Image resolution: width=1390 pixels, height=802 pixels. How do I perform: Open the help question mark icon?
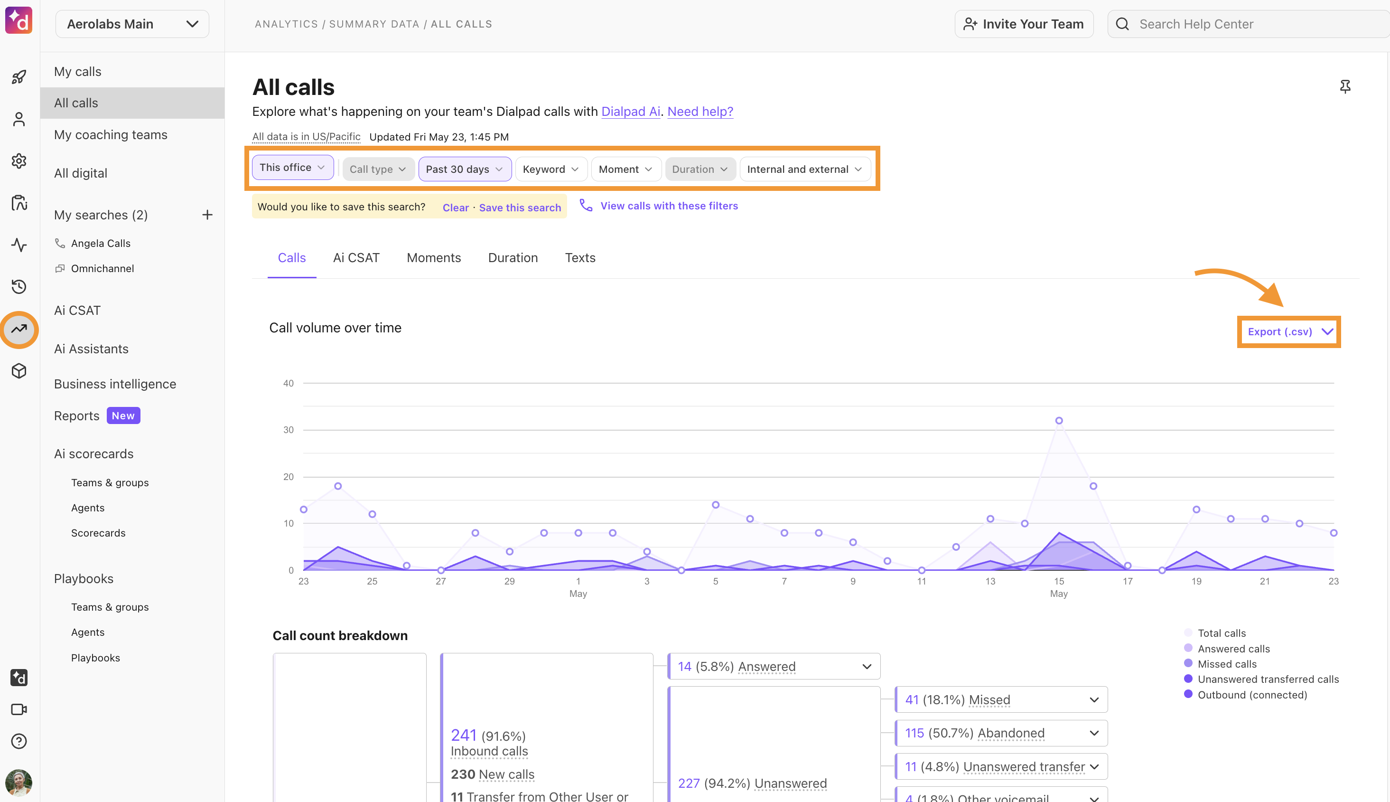click(x=19, y=741)
